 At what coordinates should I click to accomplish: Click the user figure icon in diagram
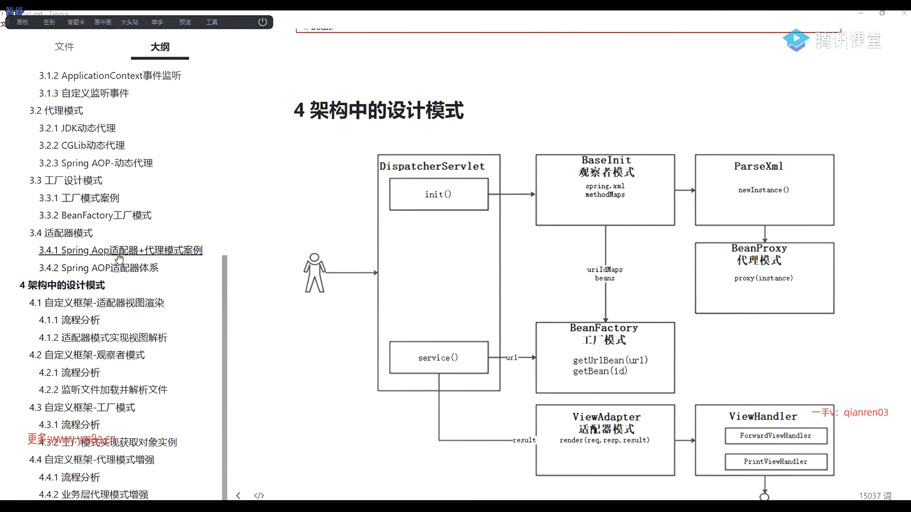click(x=314, y=273)
